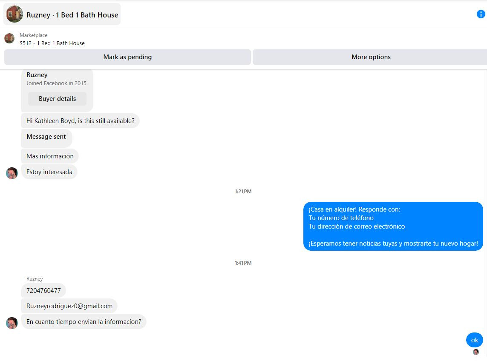
Task: Open the Marketplace listing thumbnail
Action: (x=9, y=38)
